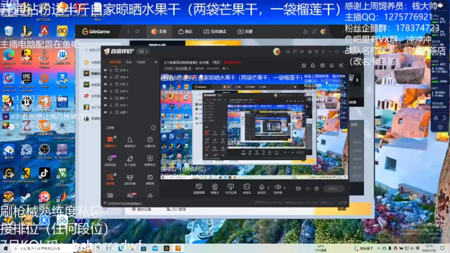Click the start/stop live broadcast button
Screen dimensions: 450x253
coord(334,188)
